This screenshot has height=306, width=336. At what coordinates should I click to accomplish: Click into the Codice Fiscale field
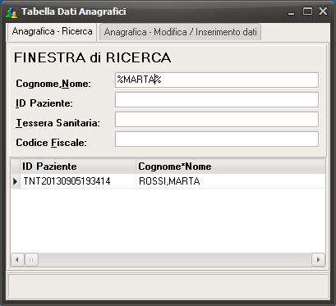[217, 139]
